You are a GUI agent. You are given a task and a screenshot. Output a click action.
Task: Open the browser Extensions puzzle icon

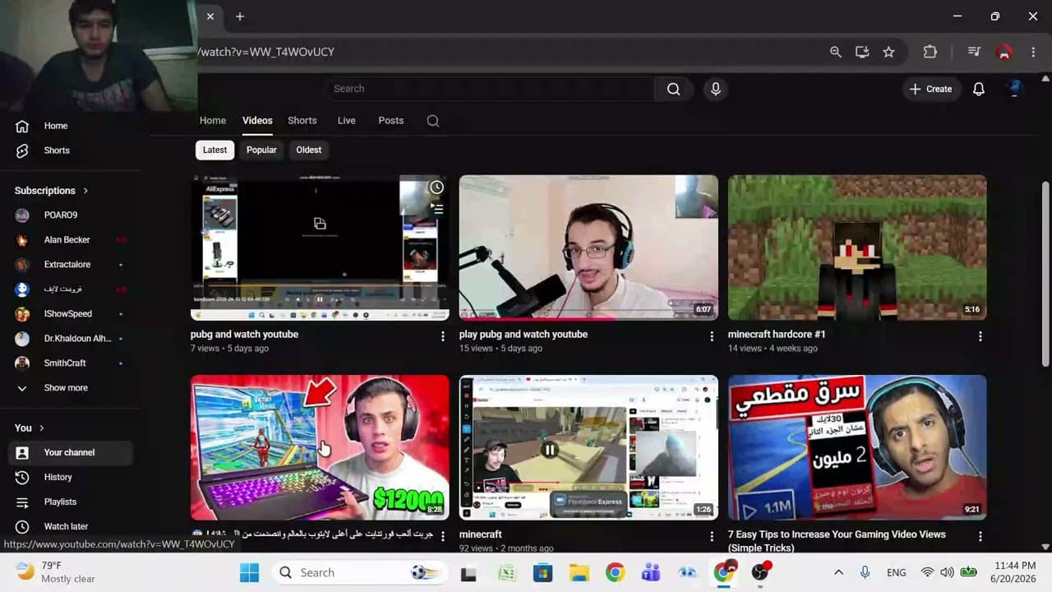930,52
